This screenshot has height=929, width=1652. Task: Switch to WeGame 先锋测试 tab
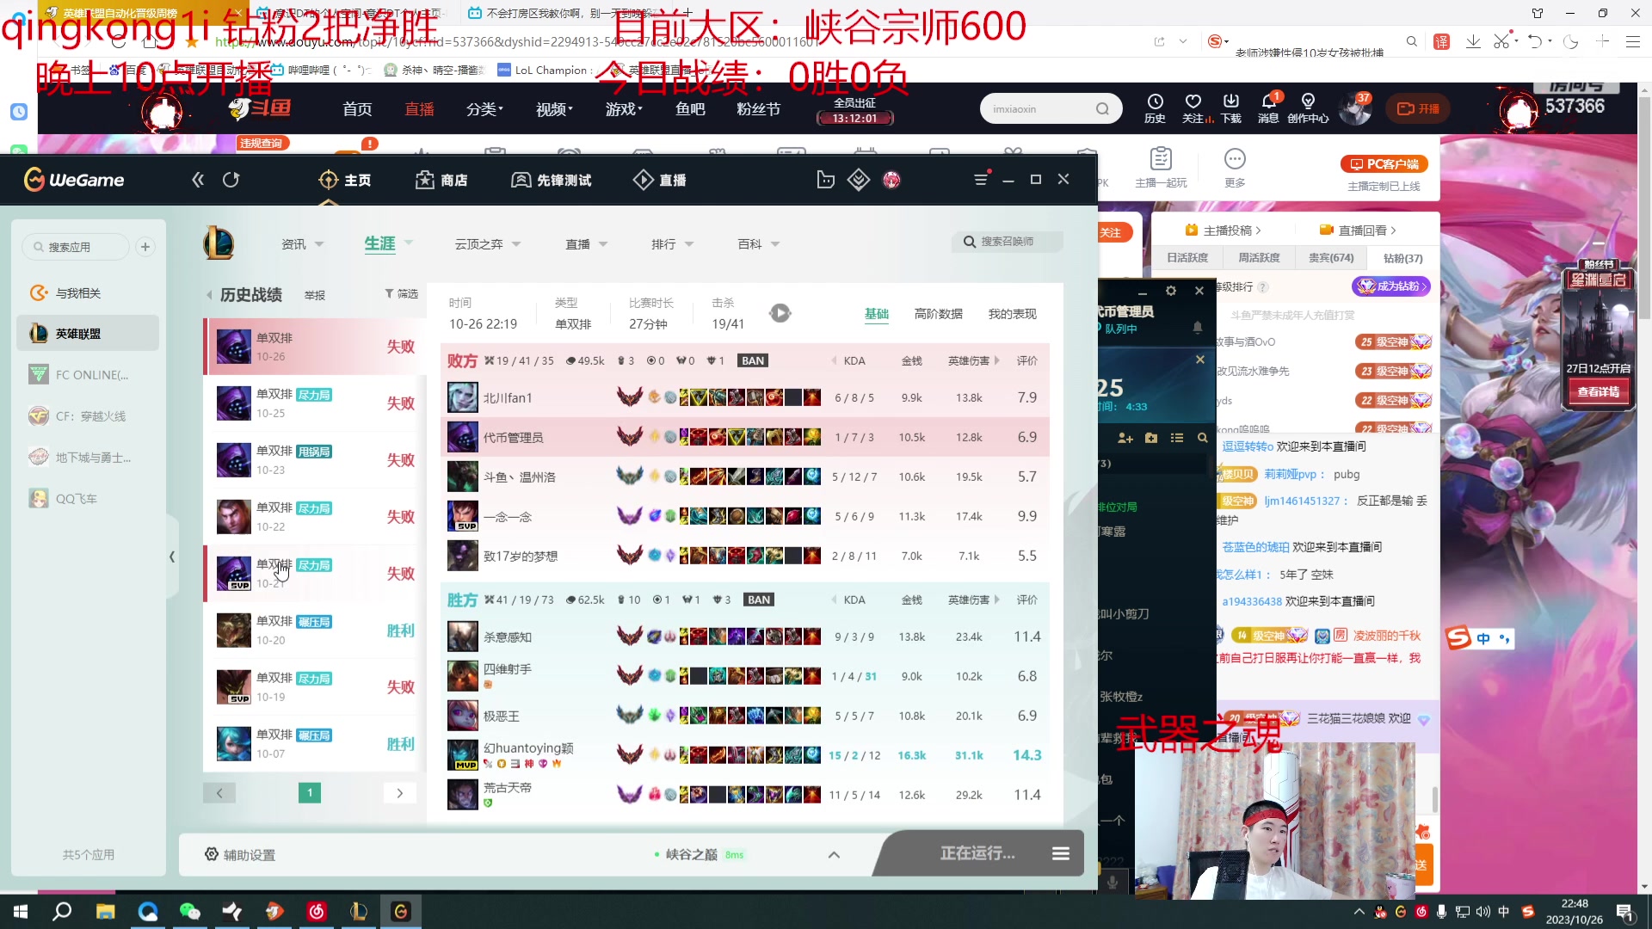[552, 180]
